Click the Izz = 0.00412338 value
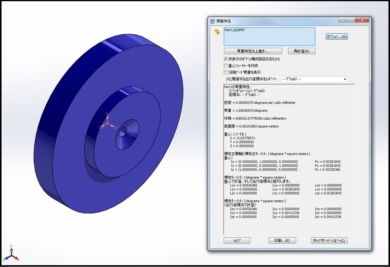 pos(328,217)
